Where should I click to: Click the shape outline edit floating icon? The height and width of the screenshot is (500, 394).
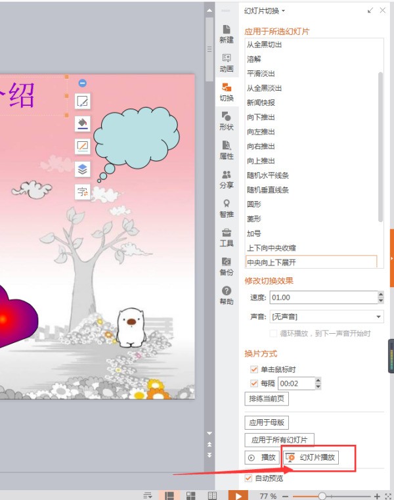[83, 101]
